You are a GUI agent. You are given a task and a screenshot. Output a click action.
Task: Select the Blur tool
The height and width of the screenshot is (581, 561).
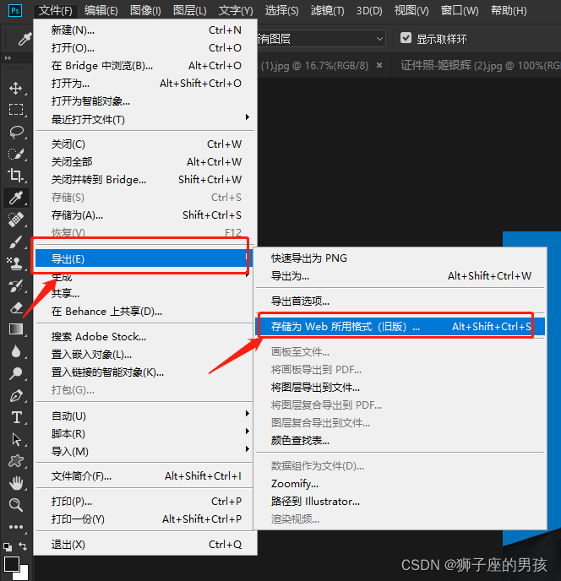click(x=15, y=351)
